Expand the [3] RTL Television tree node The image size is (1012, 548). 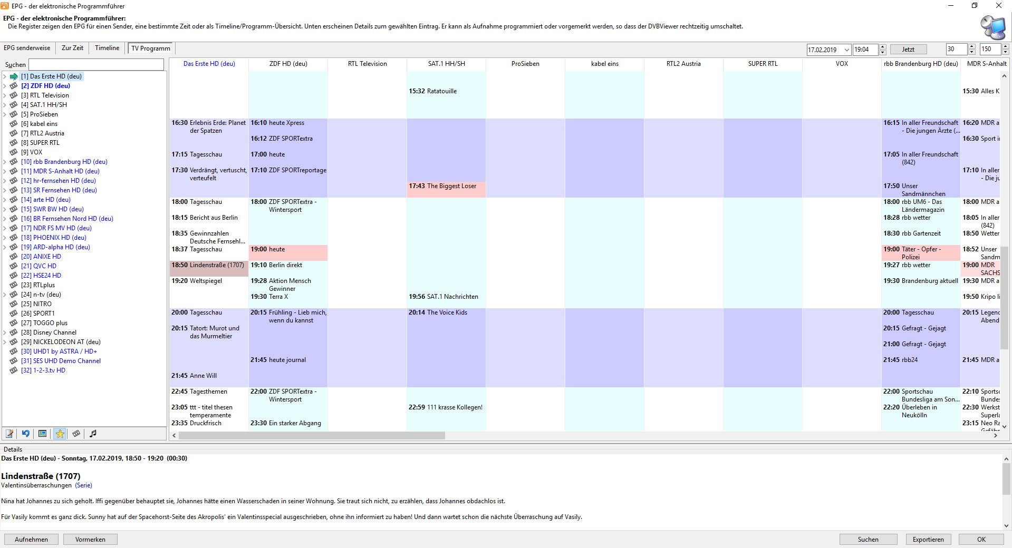point(5,95)
